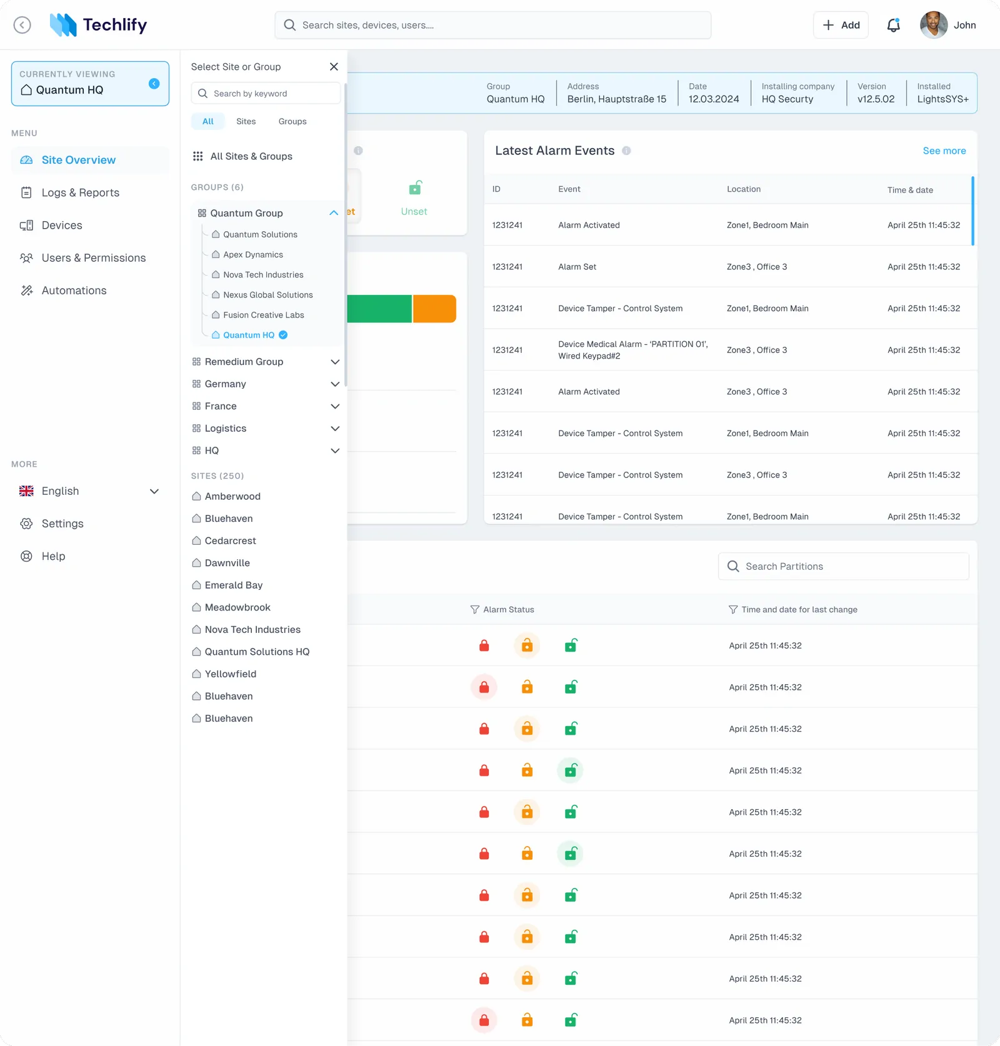The height and width of the screenshot is (1046, 1000).
Task: Click the info icon next to Latest Alarm Events
Action: pos(626,151)
